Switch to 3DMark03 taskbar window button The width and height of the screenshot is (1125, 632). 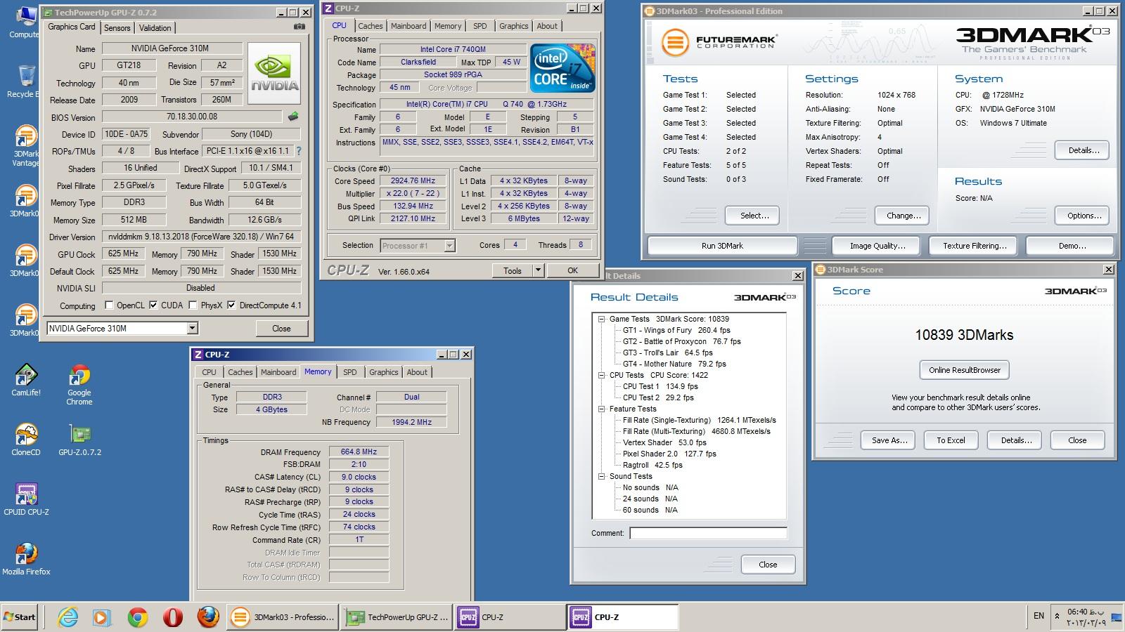[283, 617]
